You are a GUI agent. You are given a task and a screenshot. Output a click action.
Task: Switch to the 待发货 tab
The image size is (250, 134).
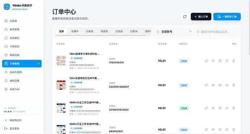pyautogui.click(x=104, y=32)
